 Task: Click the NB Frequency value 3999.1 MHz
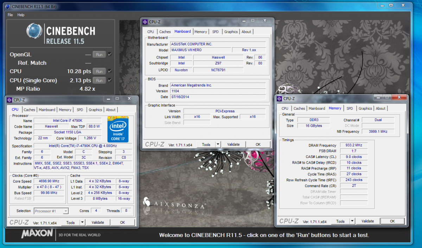click(x=378, y=131)
